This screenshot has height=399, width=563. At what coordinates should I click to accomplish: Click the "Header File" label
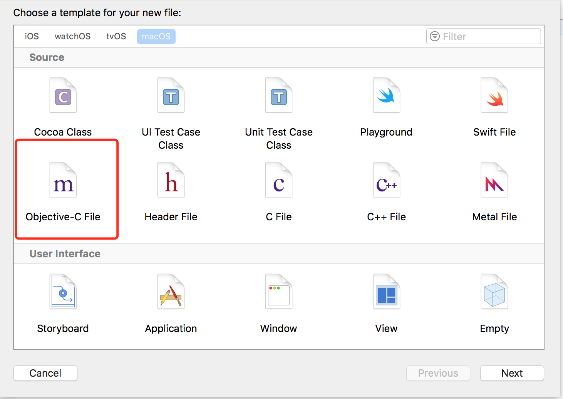(x=171, y=217)
